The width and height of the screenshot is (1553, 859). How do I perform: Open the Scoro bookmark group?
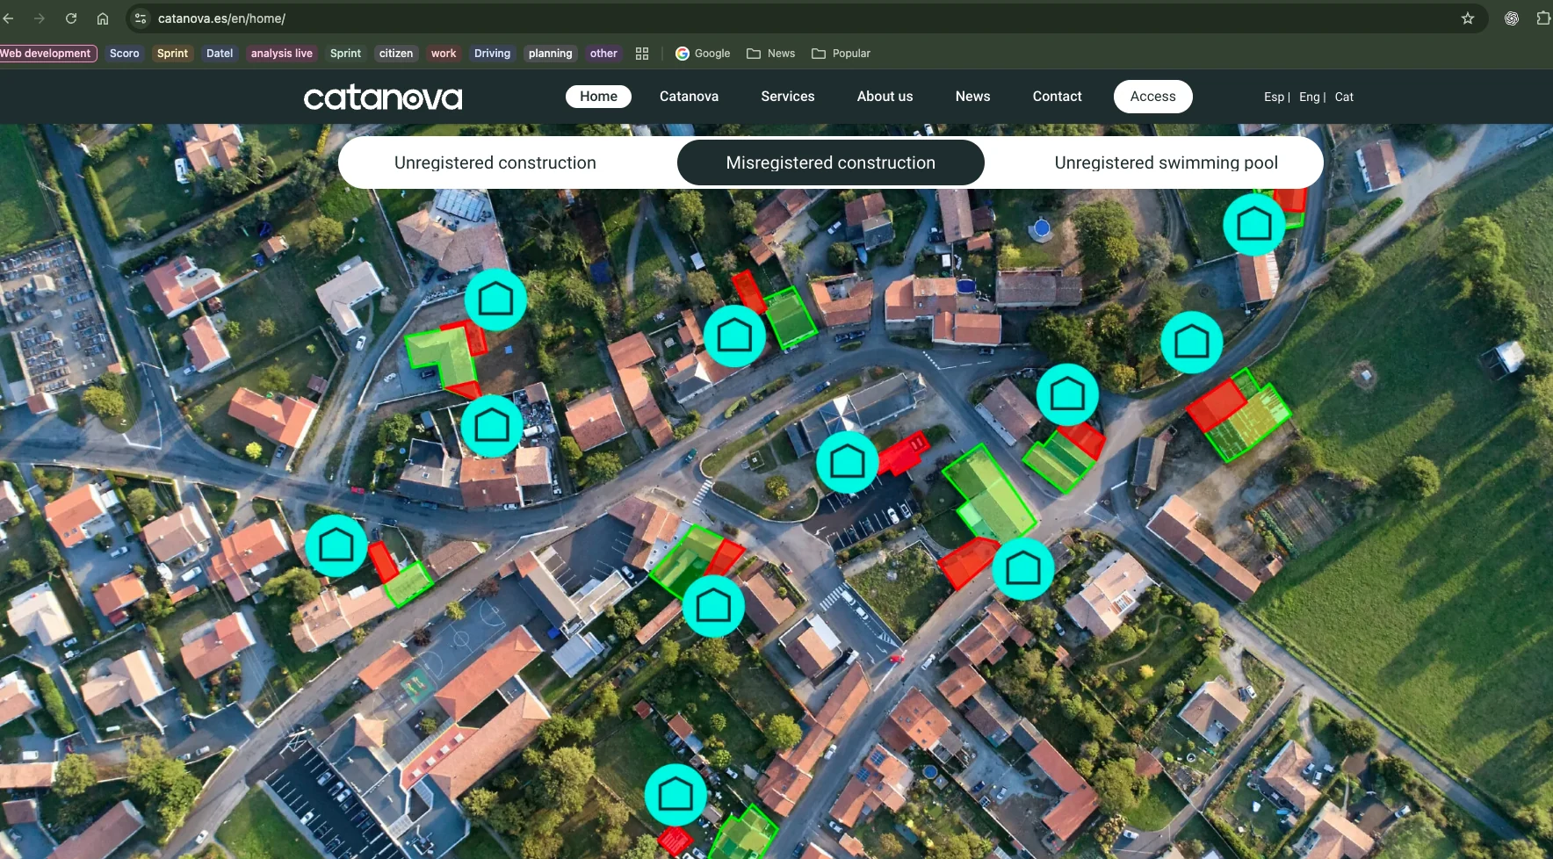[x=125, y=54]
